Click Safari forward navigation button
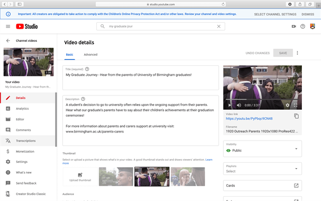This screenshot has height=201, width=321. (x=10, y=4)
